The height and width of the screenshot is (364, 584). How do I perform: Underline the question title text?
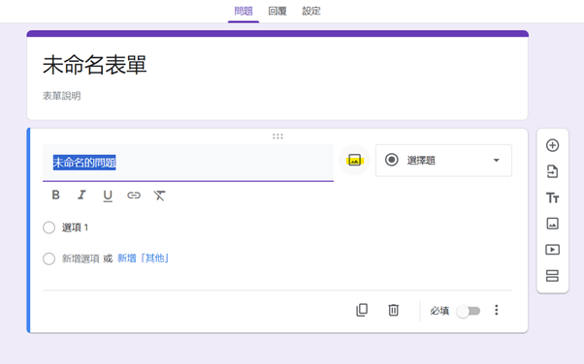[x=108, y=196]
